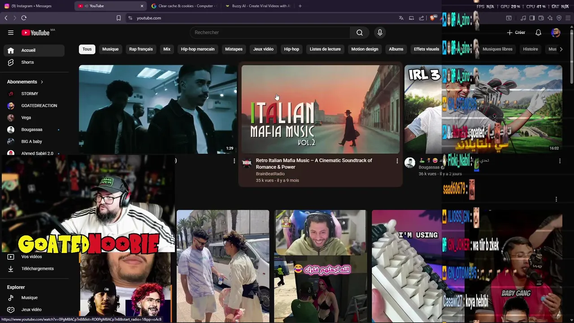Open BrainBeatRadio channel name link
The width and height of the screenshot is (574, 323).
[x=270, y=174]
